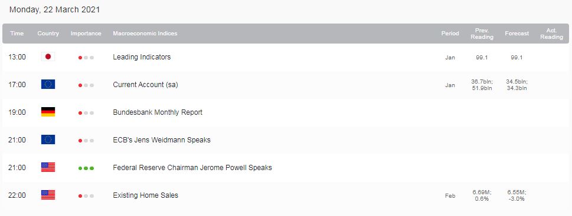
Task: Click the Japan flag icon
Action: pos(48,57)
